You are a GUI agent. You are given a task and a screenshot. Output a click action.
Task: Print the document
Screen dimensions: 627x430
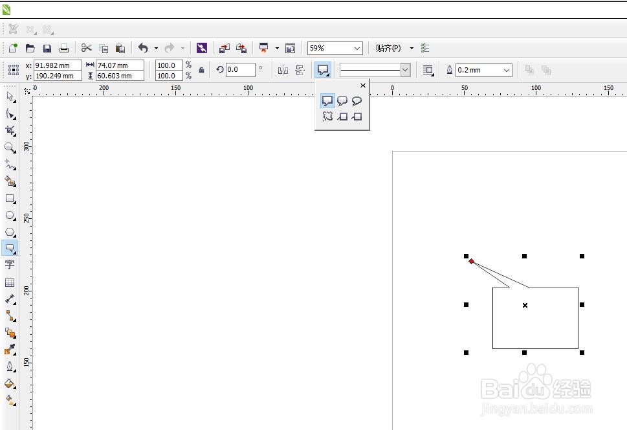coord(64,49)
